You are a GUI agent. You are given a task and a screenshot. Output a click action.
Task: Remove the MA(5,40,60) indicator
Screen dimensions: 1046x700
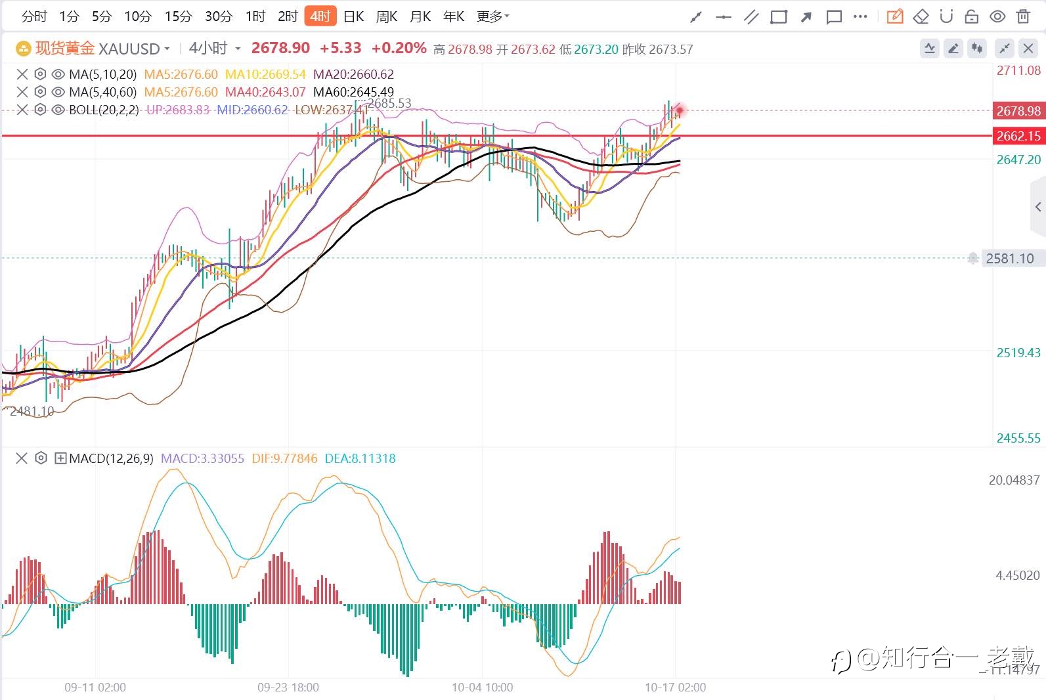tap(22, 92)
